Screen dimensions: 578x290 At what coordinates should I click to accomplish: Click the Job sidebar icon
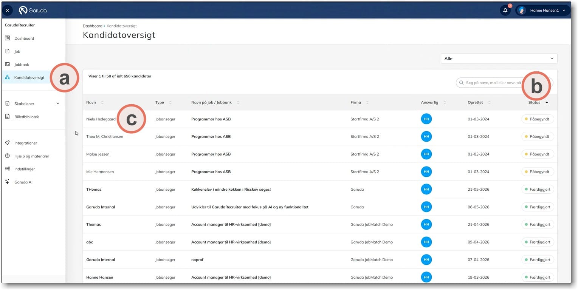7,51
